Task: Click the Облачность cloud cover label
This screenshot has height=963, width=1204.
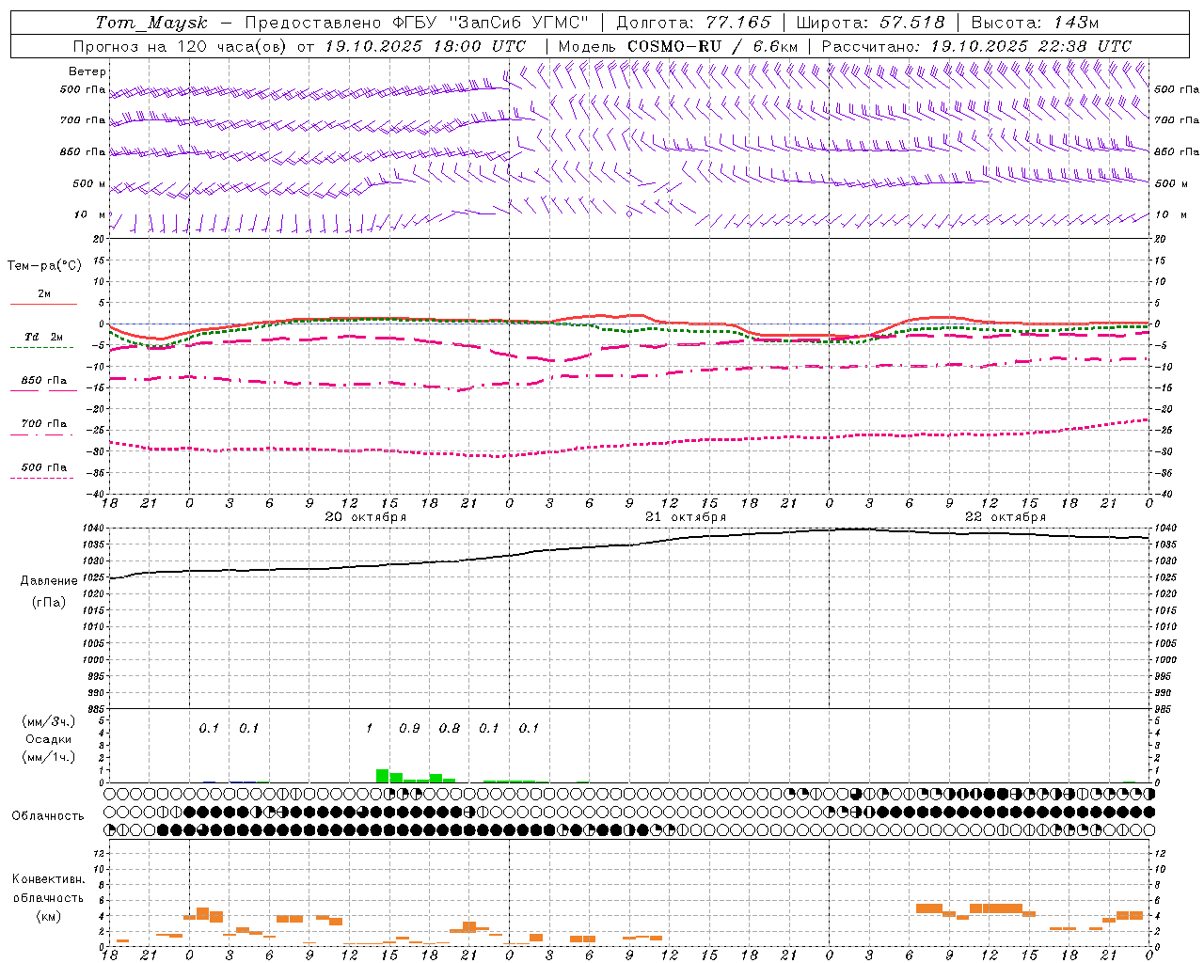Action: tap(48, 815)
